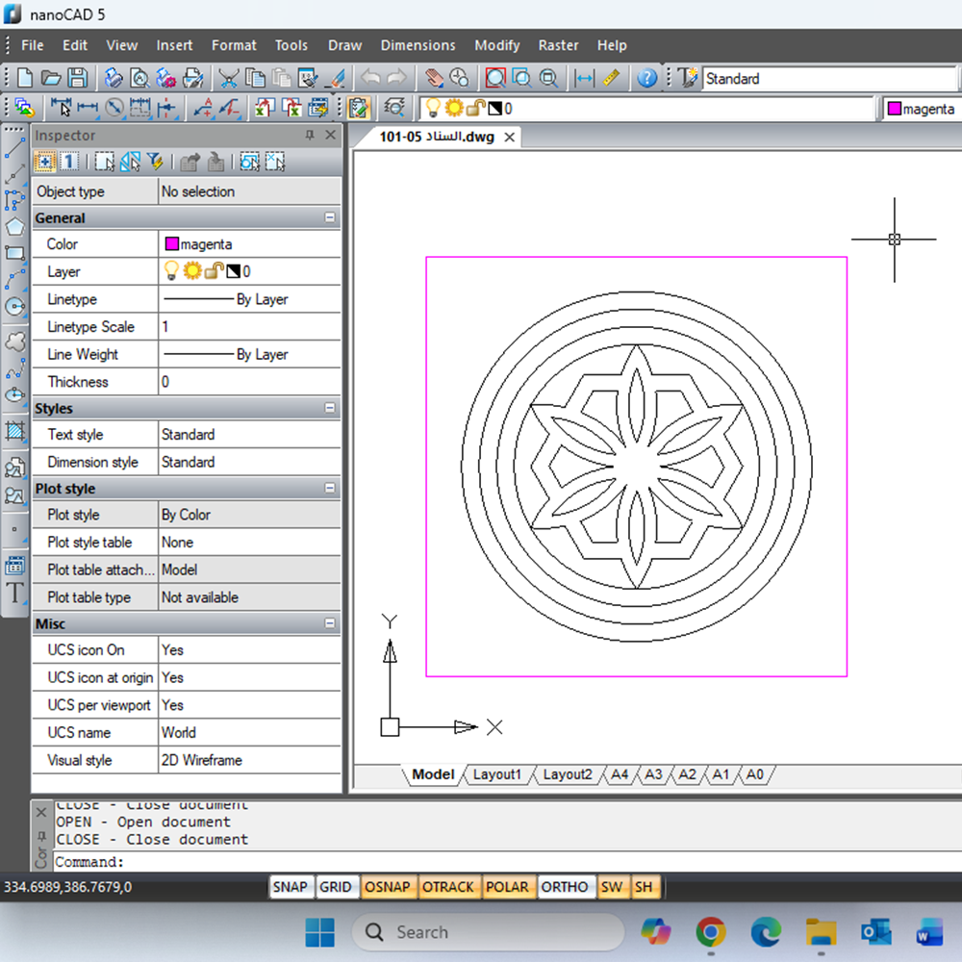Collapse the General properties section
This screenshot has height=962, width=962.
pos(330,218)
